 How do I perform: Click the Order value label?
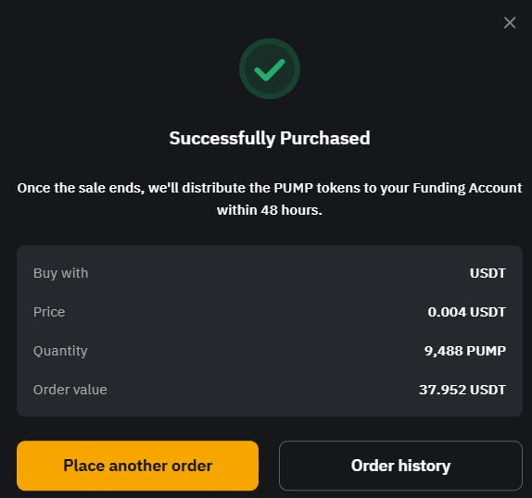click(70, 390)
